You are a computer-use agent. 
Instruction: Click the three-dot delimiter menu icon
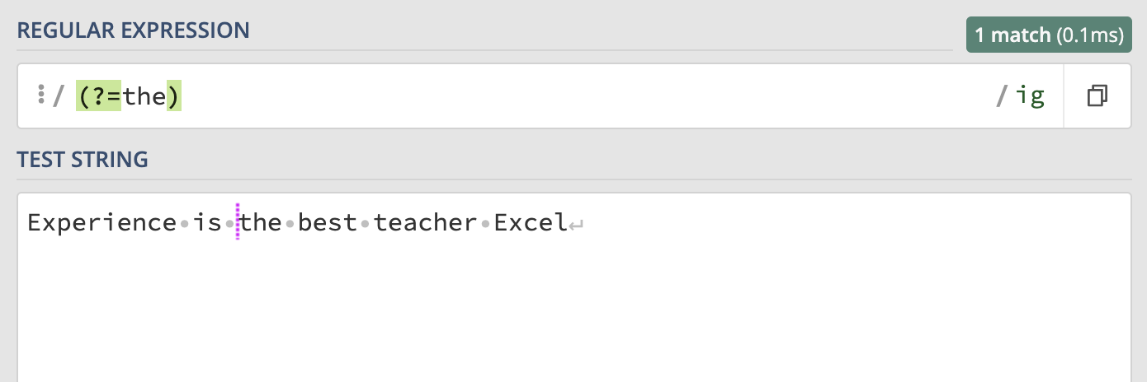point(40,95)
